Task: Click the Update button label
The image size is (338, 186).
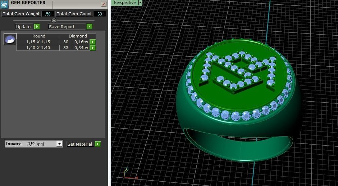Action: pyautogui.click(x=23, y=27)
